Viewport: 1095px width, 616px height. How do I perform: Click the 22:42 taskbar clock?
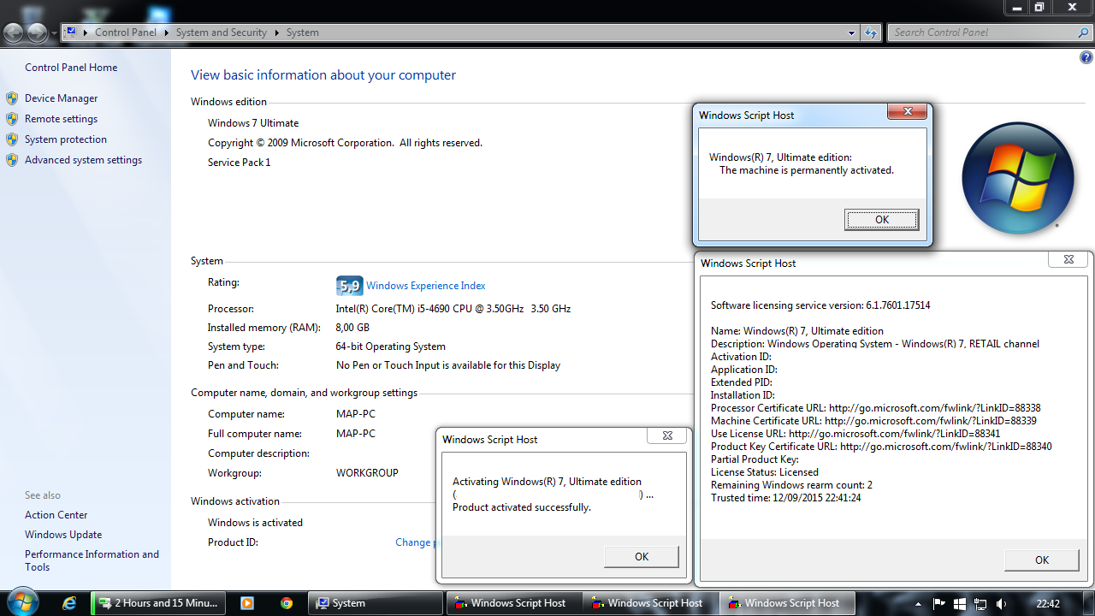1048,603
